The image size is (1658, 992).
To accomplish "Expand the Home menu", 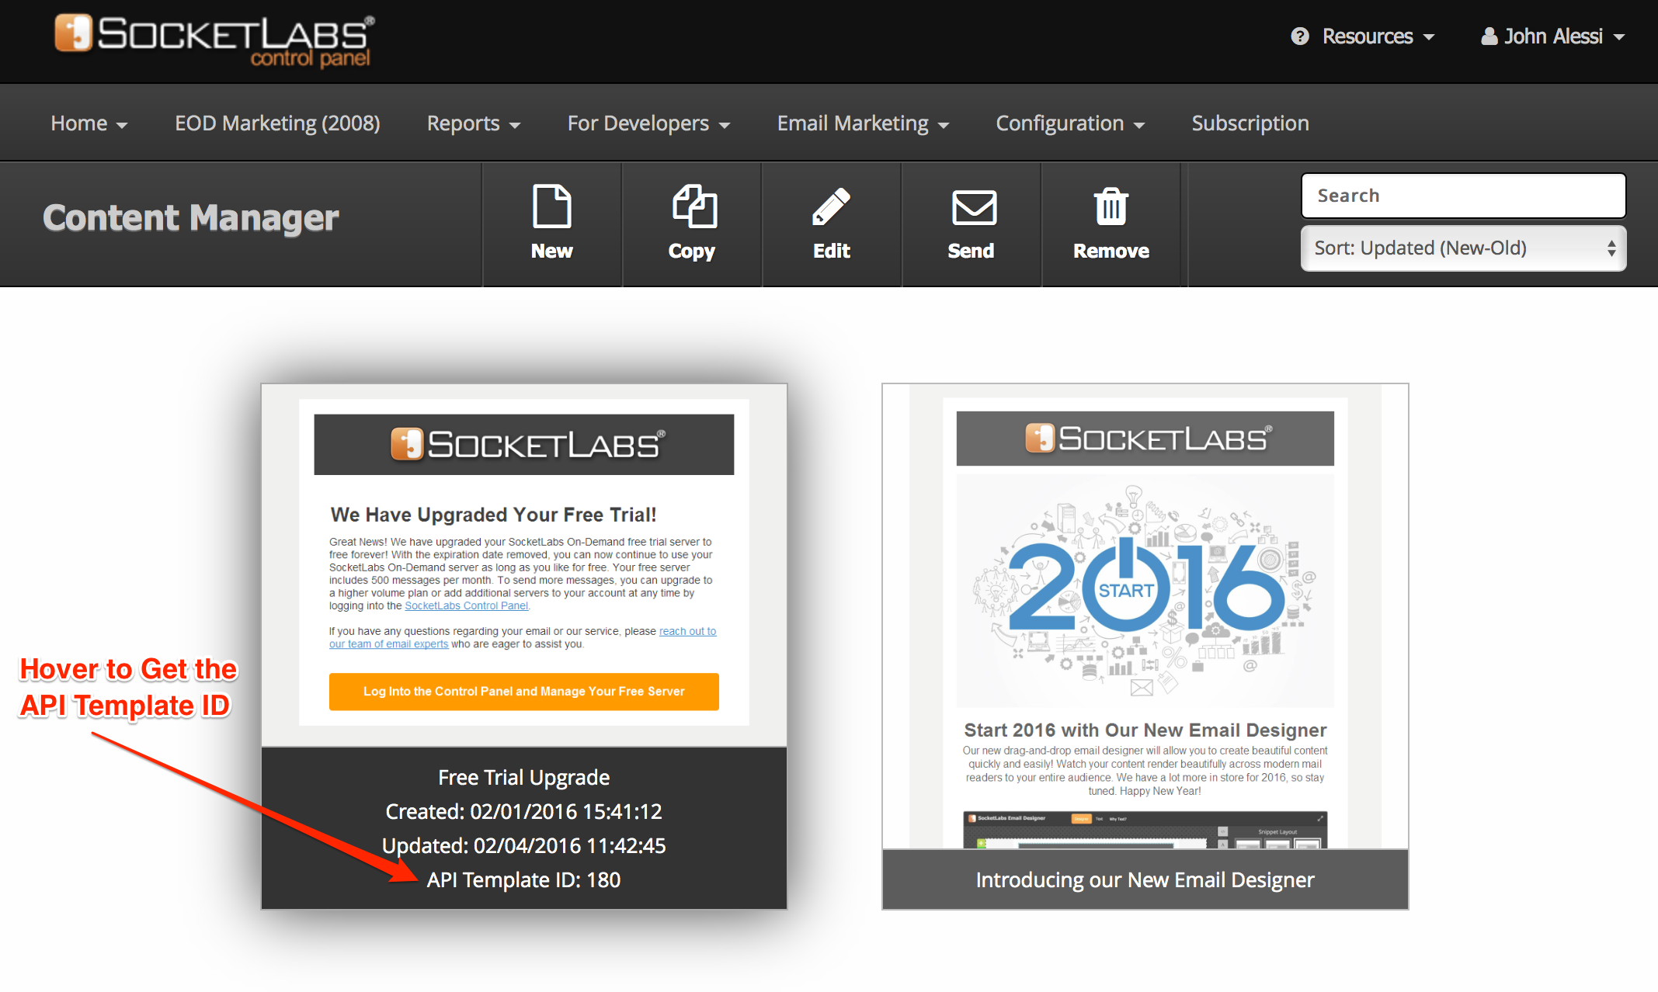I will click(89, 123).
